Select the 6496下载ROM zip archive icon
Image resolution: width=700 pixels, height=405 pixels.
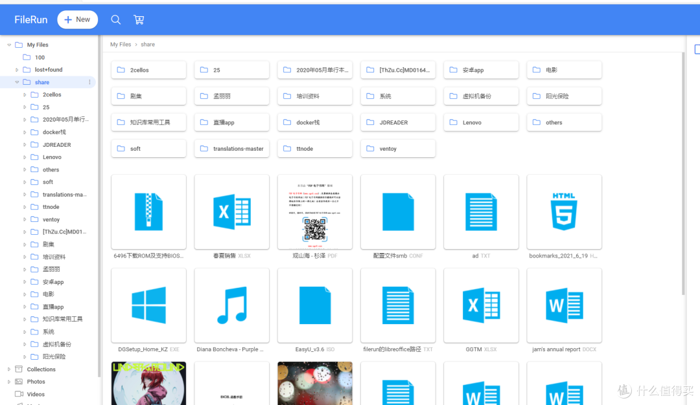coord(148,212)
